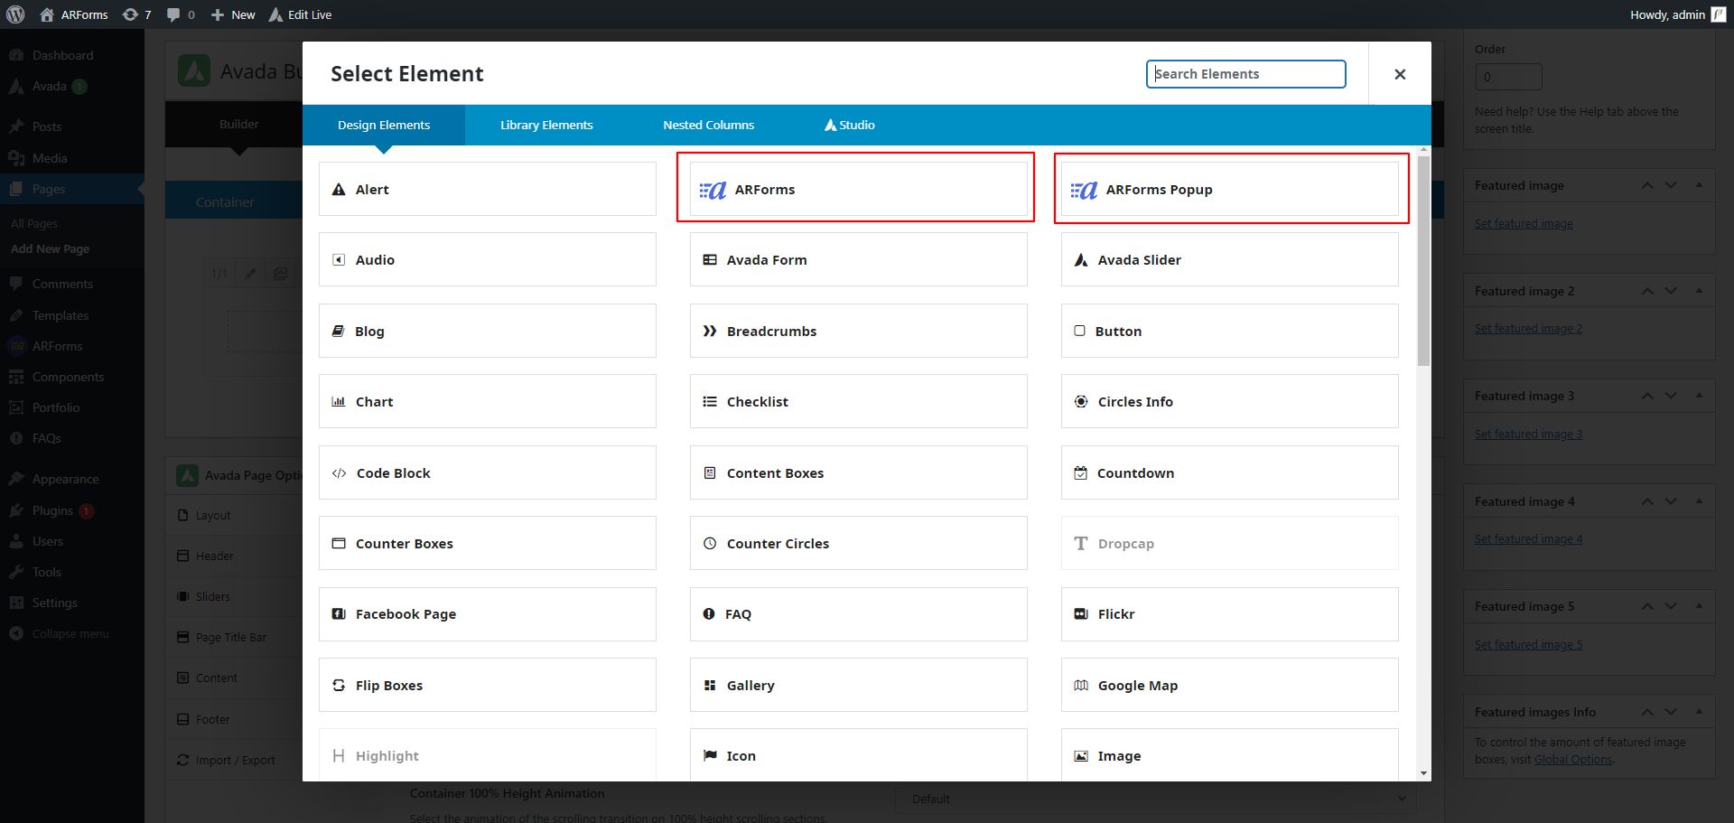The width and height of the screenshot is (1734, 823).
Task: Choose the Countdown element icon
Action: point(1080,473)
